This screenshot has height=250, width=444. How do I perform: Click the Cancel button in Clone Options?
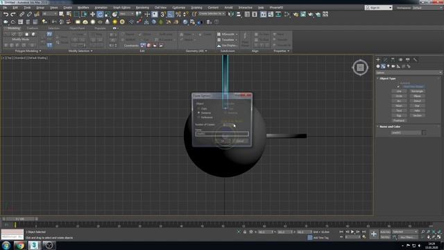[x=240, y=141]
